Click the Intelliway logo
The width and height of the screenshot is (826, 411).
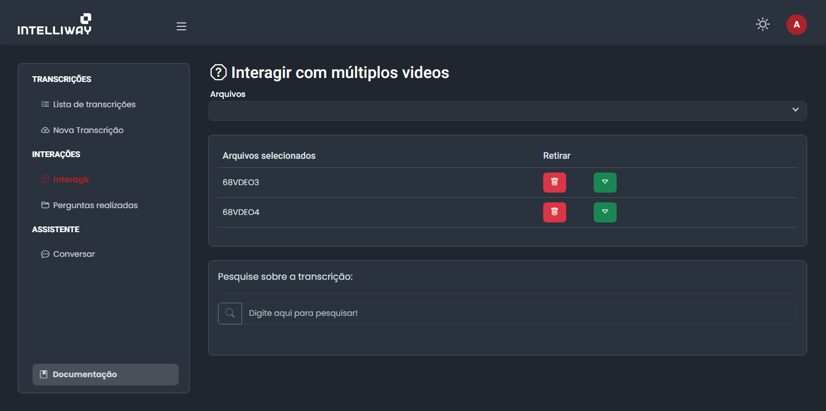pyautogui.click(x=54, y=25)
